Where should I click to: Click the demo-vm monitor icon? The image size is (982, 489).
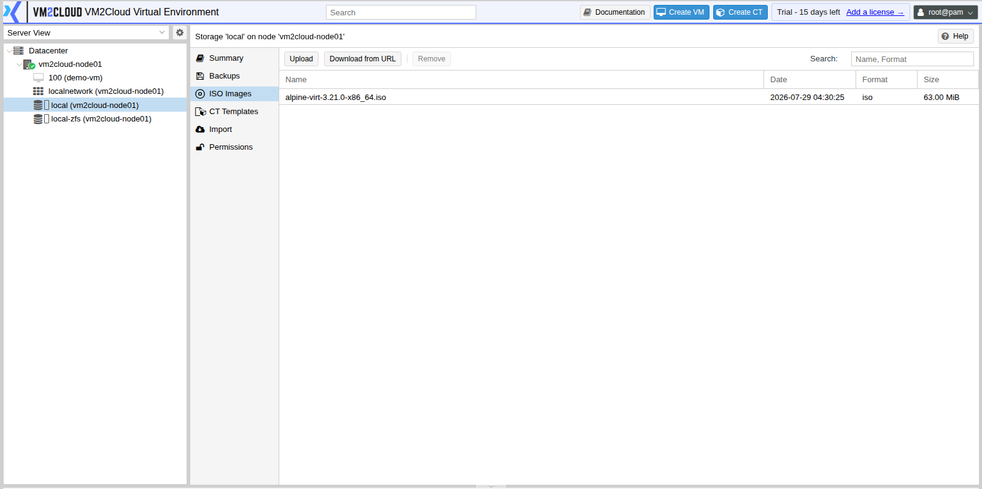pos(39,78)
